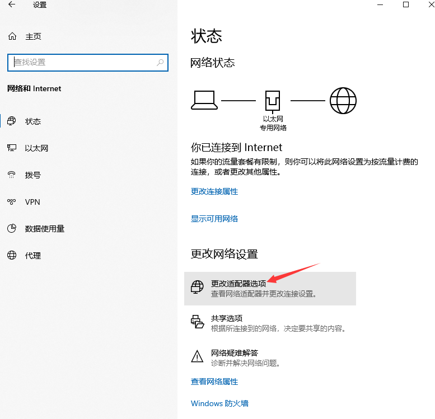Click the 拨号 dial-up icon
The image size is (435, 419).
coord(12,175)
